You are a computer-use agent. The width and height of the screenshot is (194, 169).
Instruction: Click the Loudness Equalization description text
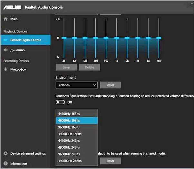click(125, 96)
